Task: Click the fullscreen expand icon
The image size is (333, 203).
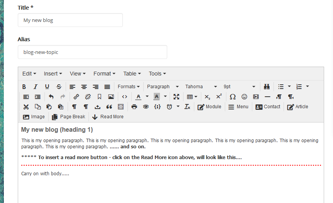Action: point(176,97)
